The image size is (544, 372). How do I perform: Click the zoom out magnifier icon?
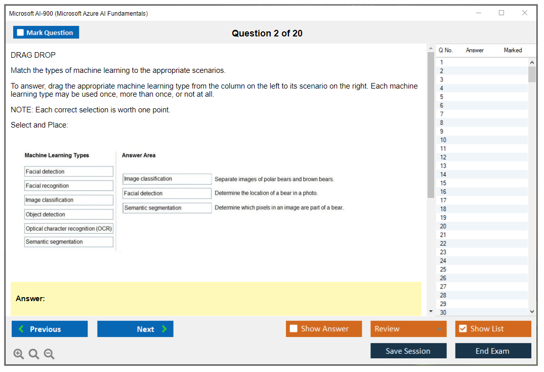49,354
